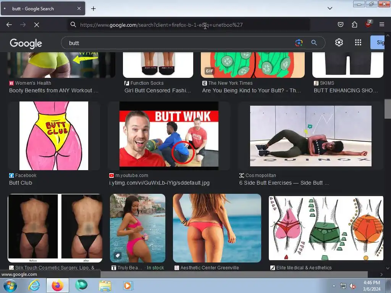Open Aesthetic Center Greenville source link
This screenshot has width=391, height=293.
click(x=207, y=267)
